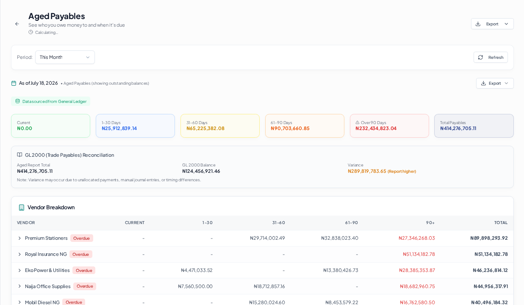
Task: Click the Naija Office Supplies vendor name
Action: tap(48, 286)
